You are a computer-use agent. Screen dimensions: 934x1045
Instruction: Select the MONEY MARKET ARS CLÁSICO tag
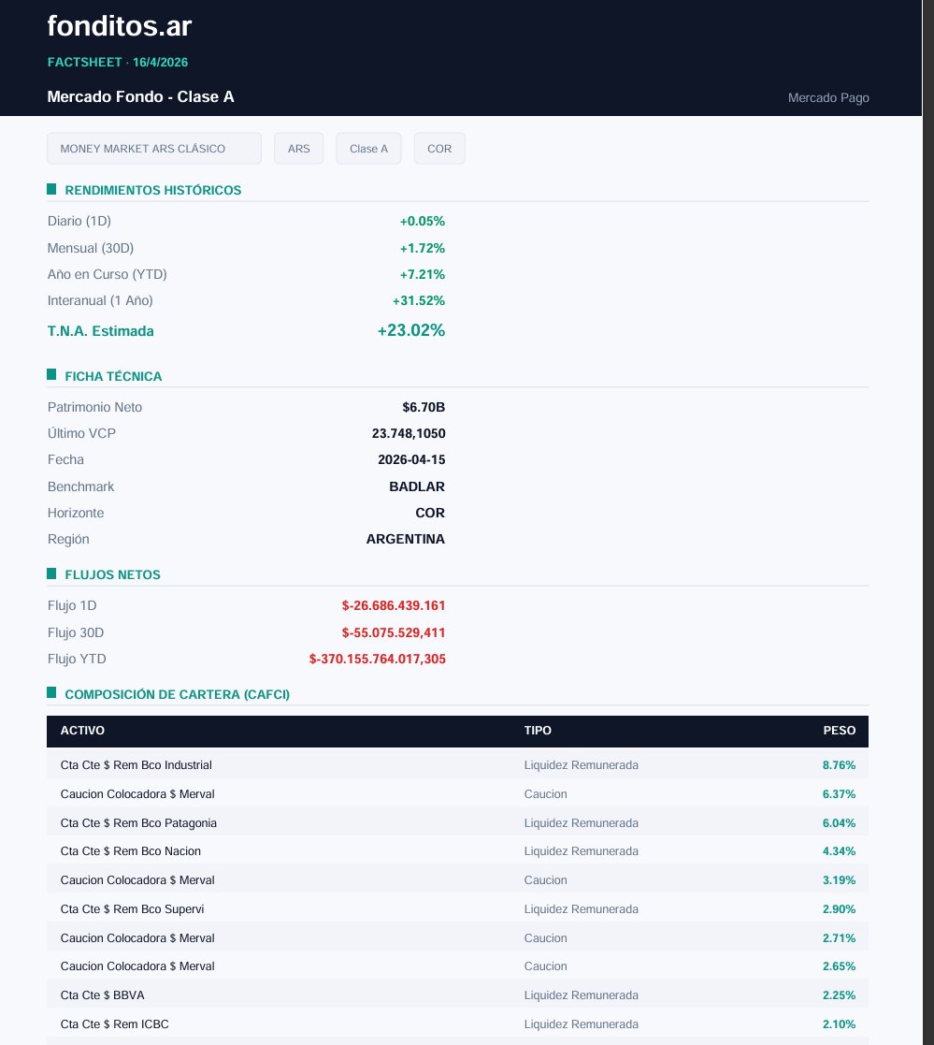click(x=154, y=149)
